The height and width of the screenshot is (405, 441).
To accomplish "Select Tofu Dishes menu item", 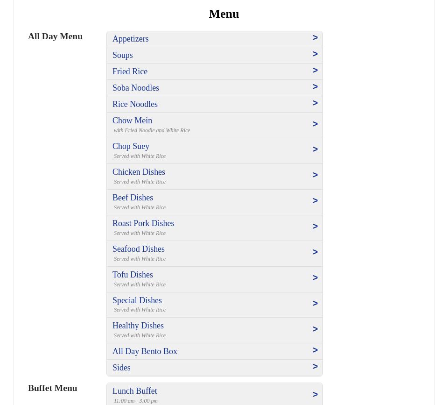I will click(x=133, y=275).
